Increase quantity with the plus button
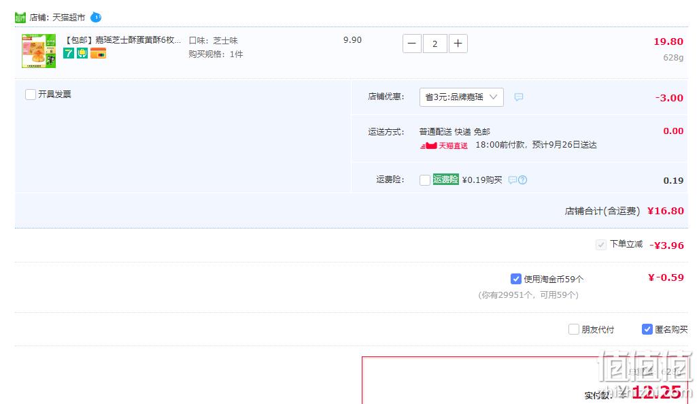The width and height of the screenshot is (699, 404). [458, 44]
